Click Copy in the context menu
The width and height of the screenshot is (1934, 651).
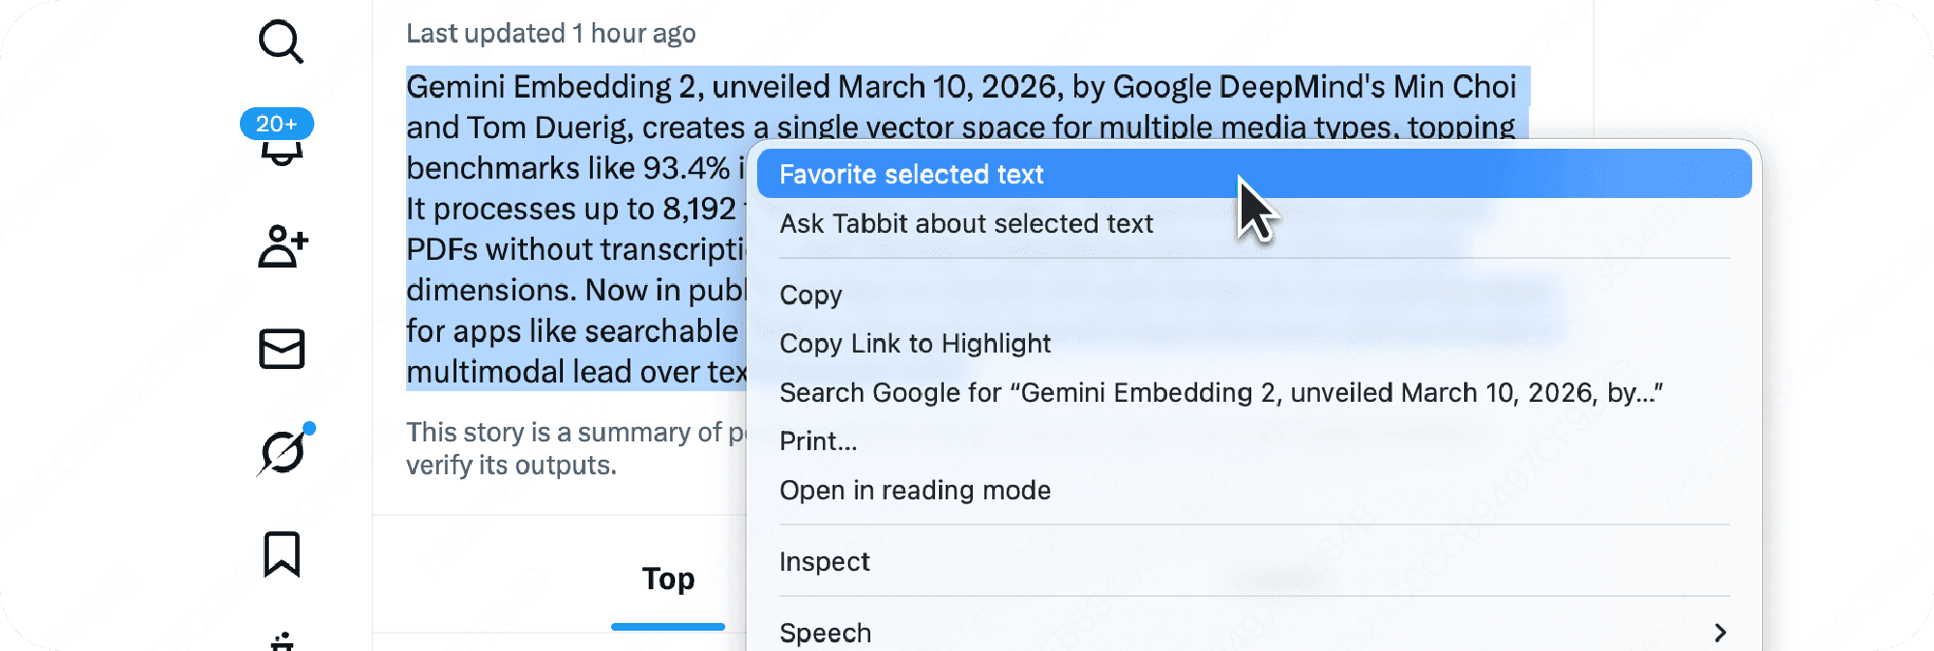point(810,296)
